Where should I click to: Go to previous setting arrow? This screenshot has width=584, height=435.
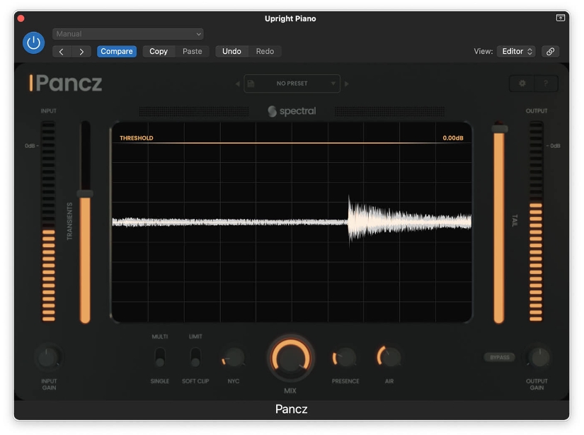(x=62, y=52)
